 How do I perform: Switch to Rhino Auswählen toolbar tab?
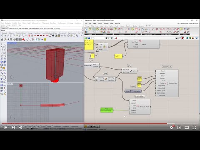pos(37,33)
